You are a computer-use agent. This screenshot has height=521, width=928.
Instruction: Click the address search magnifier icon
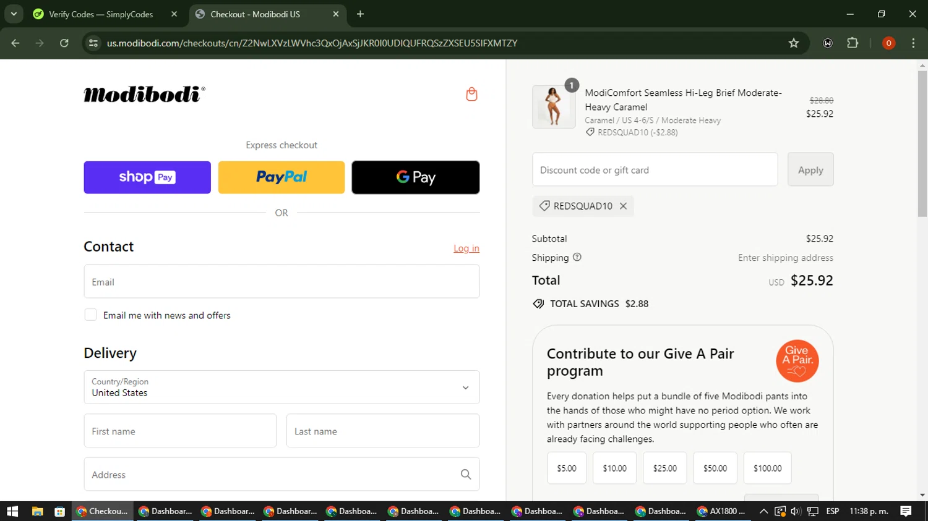[466, 475]
